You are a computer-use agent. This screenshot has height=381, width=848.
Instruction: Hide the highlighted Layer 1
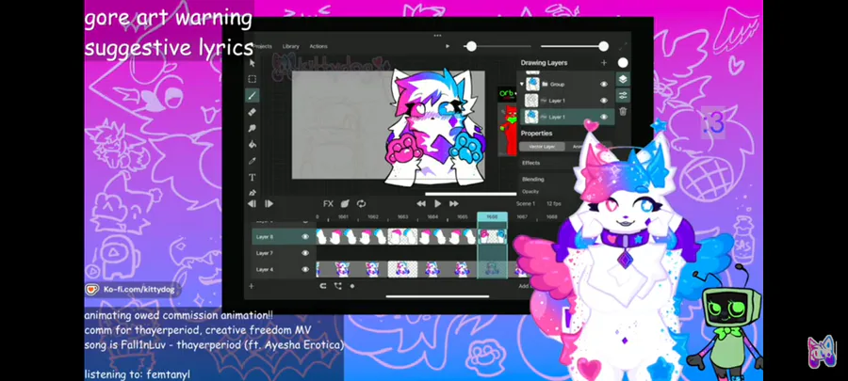coord(604,117)
